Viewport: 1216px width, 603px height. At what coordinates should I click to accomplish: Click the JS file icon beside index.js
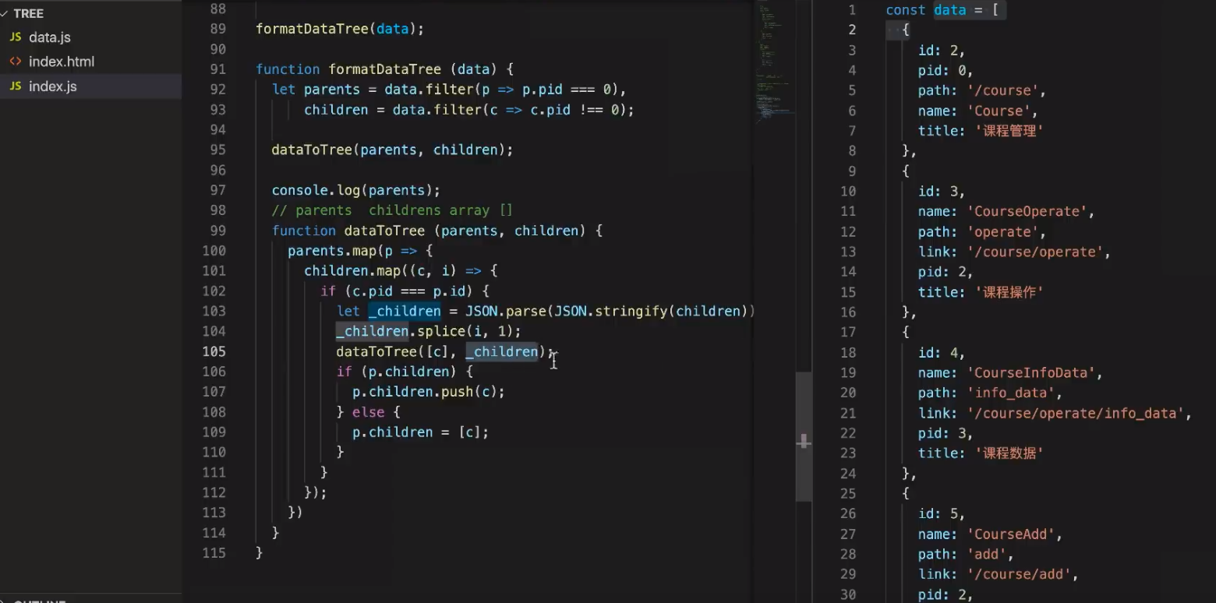click(x=16, y=86)
